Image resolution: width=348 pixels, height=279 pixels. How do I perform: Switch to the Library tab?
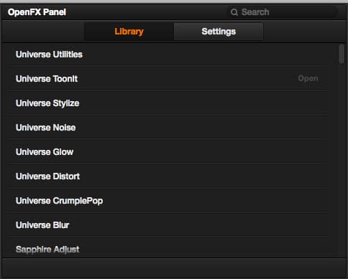coord(129,32)
